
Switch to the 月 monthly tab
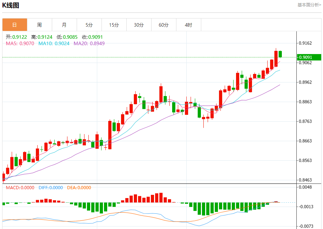[x=64, y=25]
